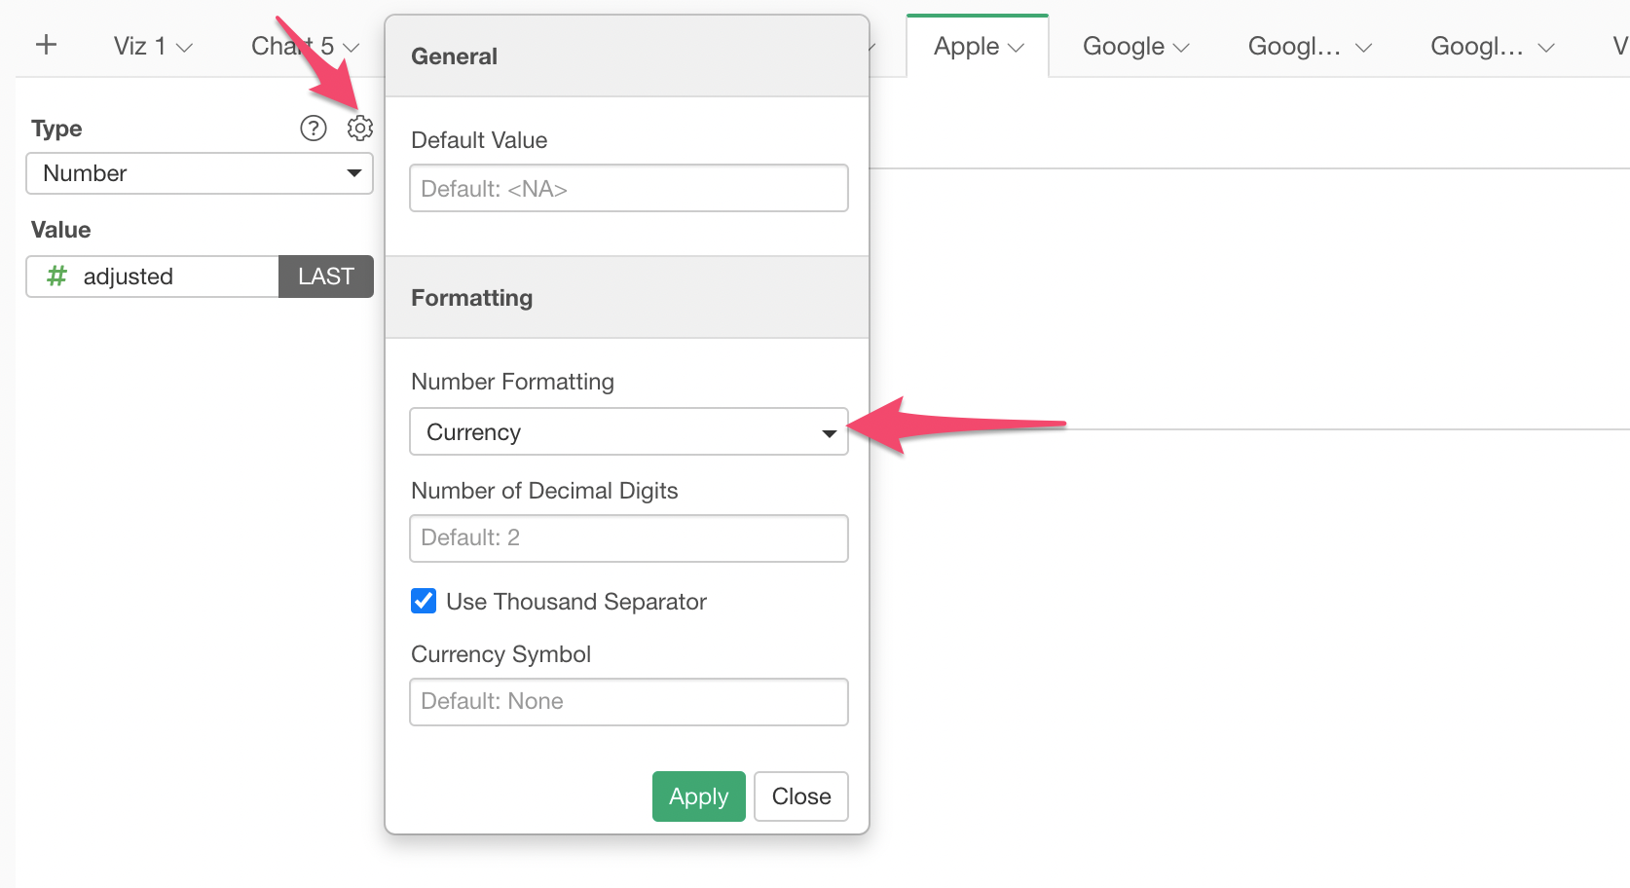The width and height of the screenshot is (1630, 888).
Task: Focus the Default Value input field
Action: point(629,188)
